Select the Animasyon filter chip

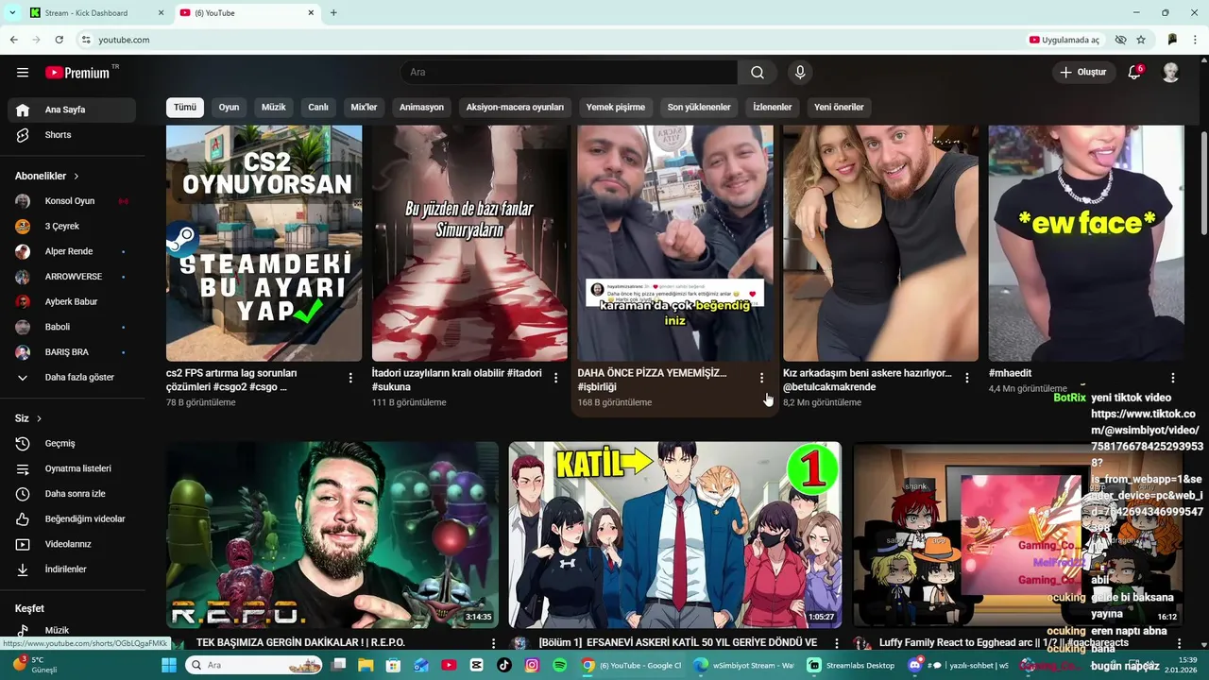click(421, 107)
